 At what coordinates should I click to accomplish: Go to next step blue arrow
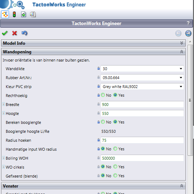coord(188,33)
